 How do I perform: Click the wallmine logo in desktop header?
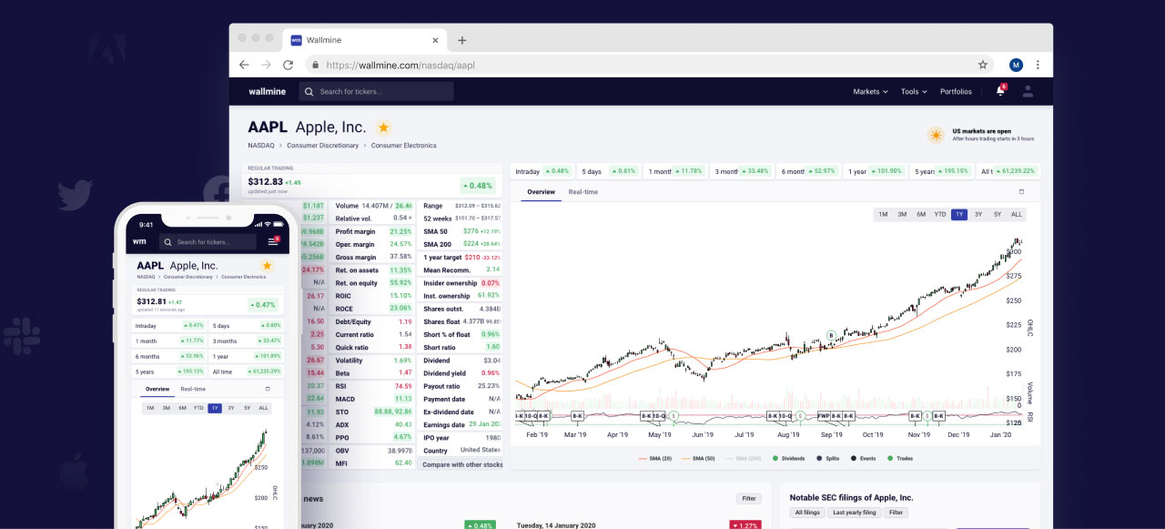click(x=267, y=91)
